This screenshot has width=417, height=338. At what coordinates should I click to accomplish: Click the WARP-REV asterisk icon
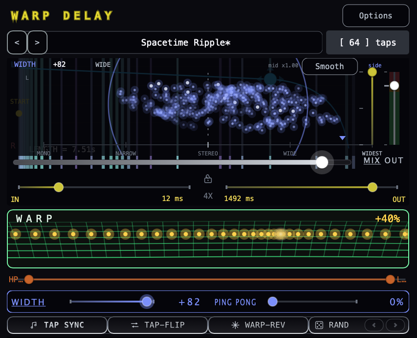[235, 325]
